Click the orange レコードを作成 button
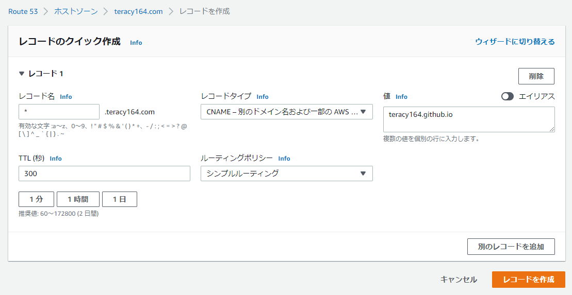 [x=529, y=280]
